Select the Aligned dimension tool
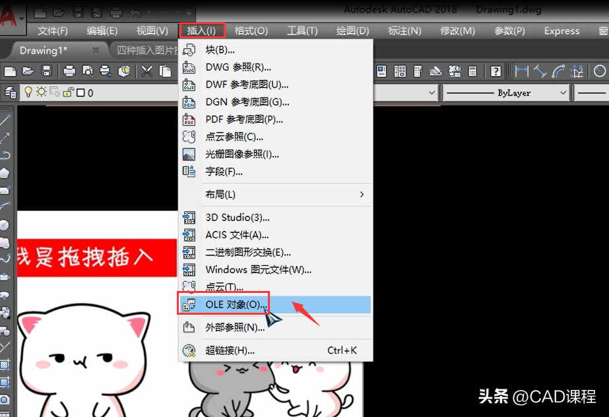This screenshot has width=609, height=417. tap(540, 71)
